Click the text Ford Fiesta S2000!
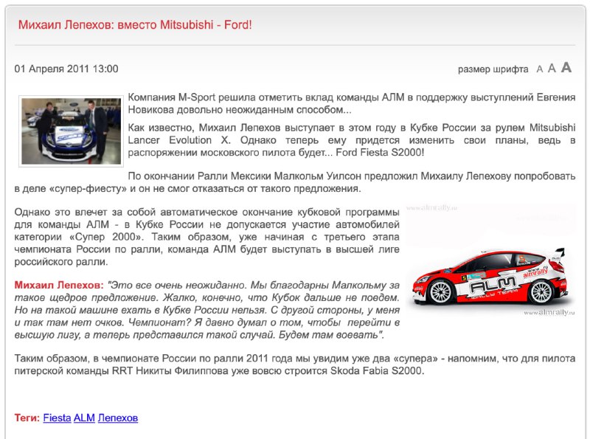590x439 pixels. click(x=380, y=153)
